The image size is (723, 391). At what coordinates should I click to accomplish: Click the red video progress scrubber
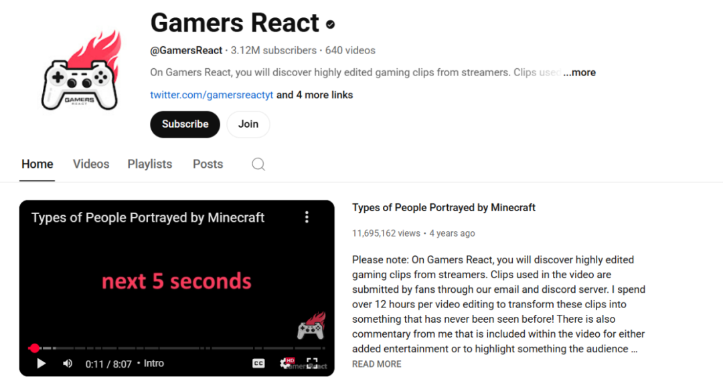pos(35,348)
